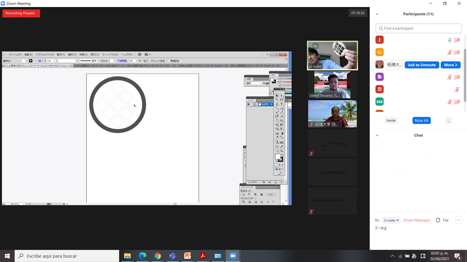Select the Magic Wand tool
467x262 pixels.
(x=277, y=99)
